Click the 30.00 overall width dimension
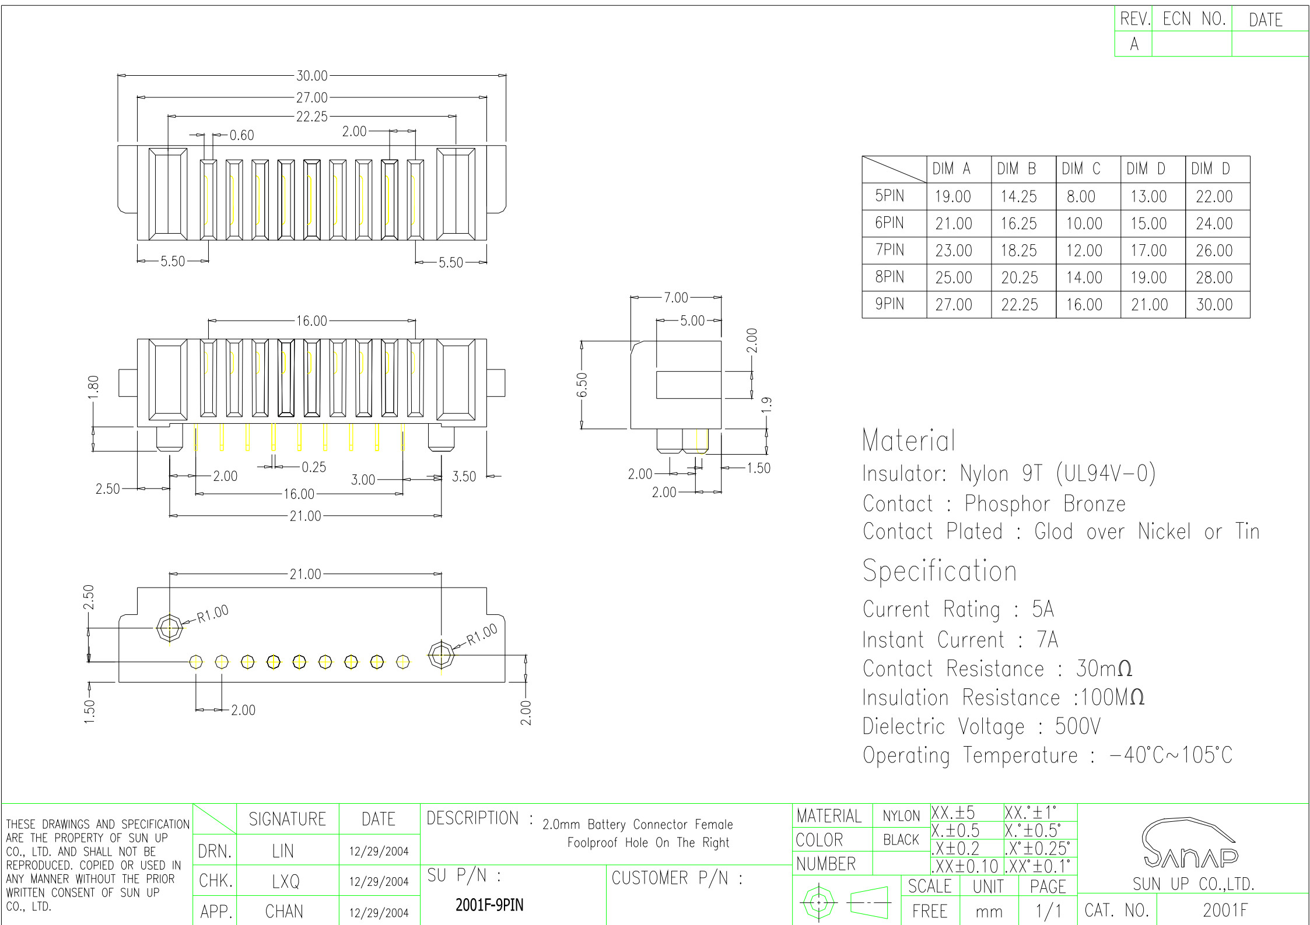The width and height of the screenshot is (1310, 925). tap(312, 76)
